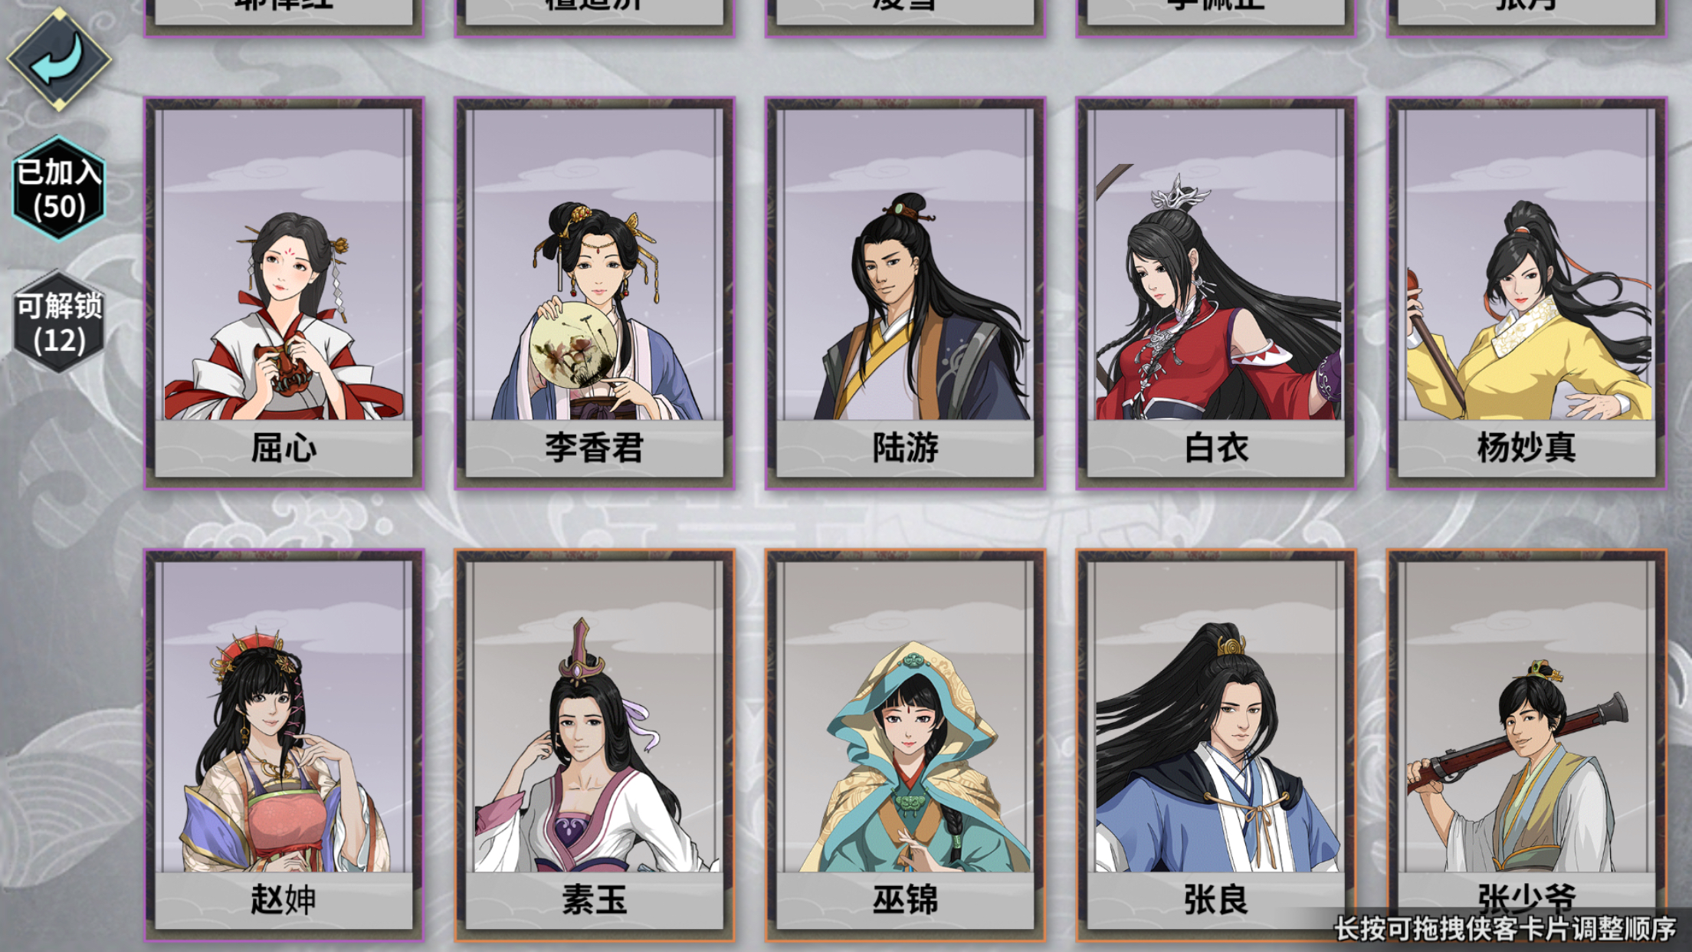1692x952 pixels.
Task: Select the 张少爷 character with musket
Action: 1526,745
